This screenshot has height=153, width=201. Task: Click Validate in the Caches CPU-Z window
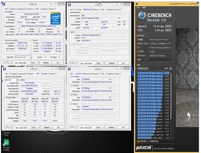111,127
